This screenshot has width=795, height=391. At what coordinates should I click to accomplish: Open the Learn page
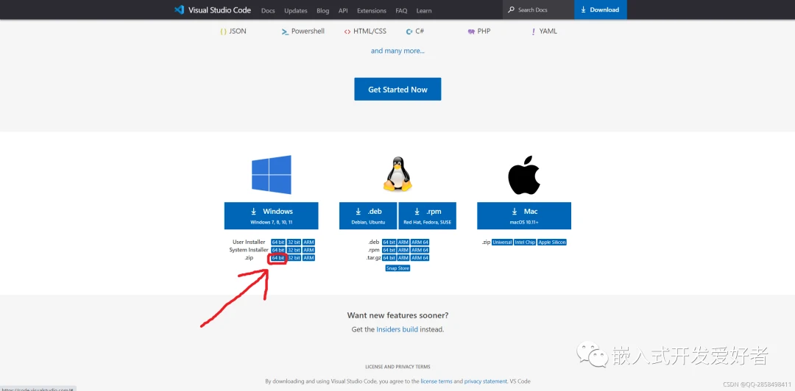(x=424, y=10)
